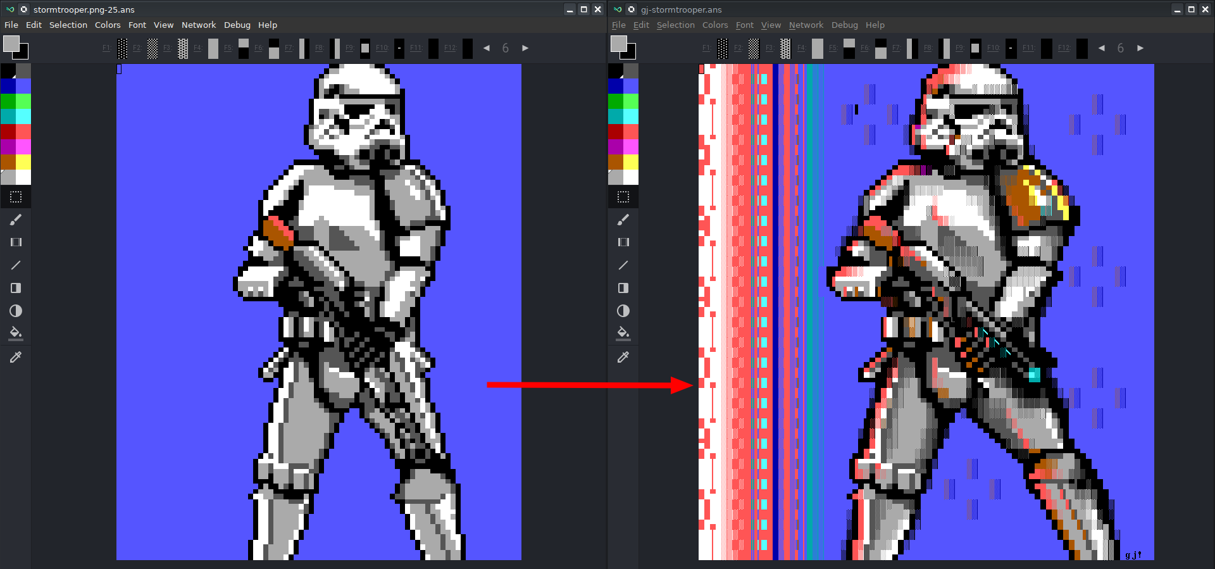Go to previous F-key character set, left window
Viewport: 1215px width, 569px height.
(x=487, y=48)
